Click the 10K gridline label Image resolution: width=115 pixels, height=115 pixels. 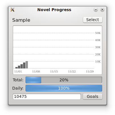tap(98, 62)
